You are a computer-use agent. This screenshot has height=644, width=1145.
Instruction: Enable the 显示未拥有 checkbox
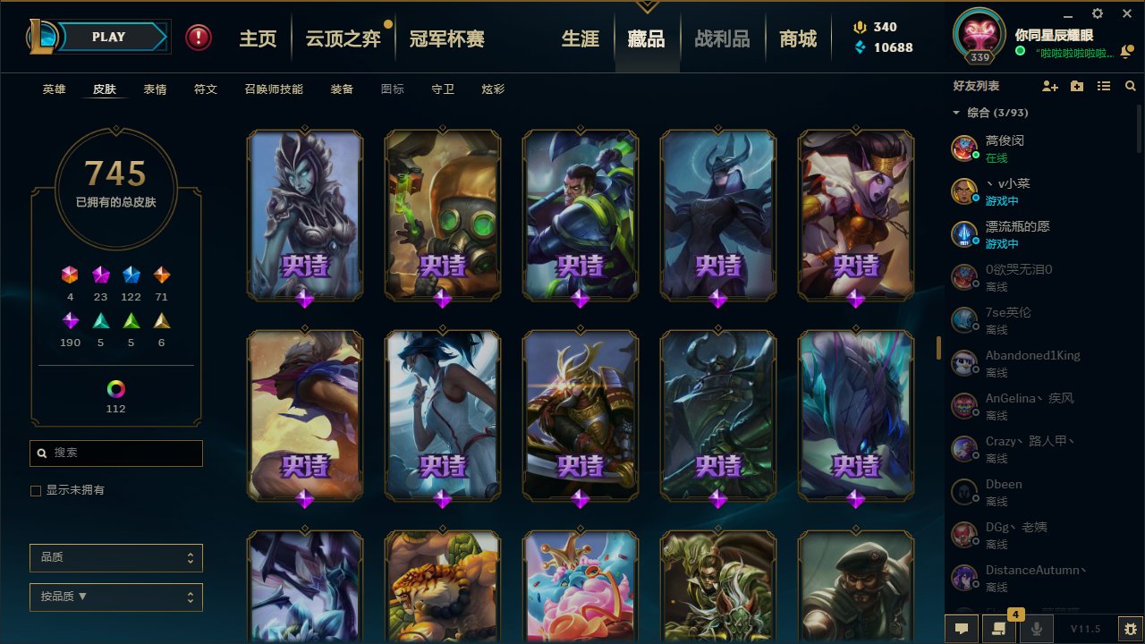[x=36, y=491]
